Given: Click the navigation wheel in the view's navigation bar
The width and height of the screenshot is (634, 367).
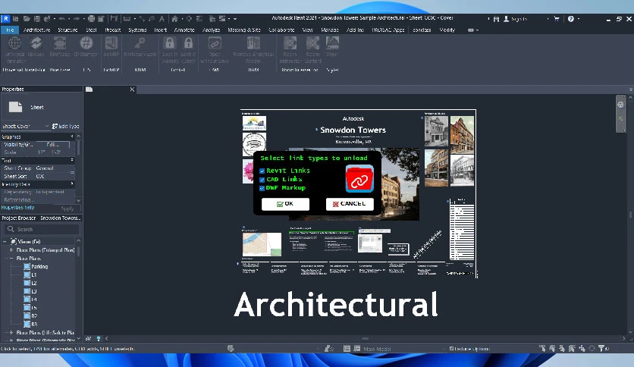Looking at the screenshot, I should 620,105.
